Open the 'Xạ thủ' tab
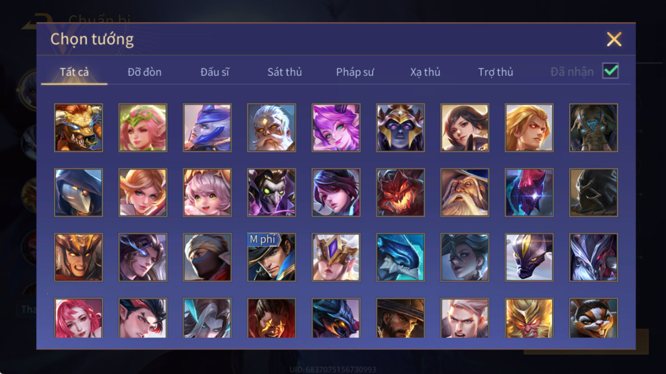This screenshot has height=374, width=666. [425, 72]
